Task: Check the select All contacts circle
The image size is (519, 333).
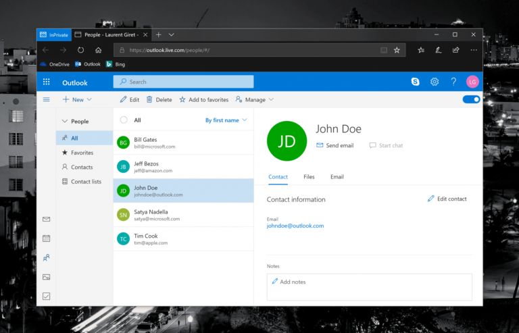Action: click(x=124, y=120)
